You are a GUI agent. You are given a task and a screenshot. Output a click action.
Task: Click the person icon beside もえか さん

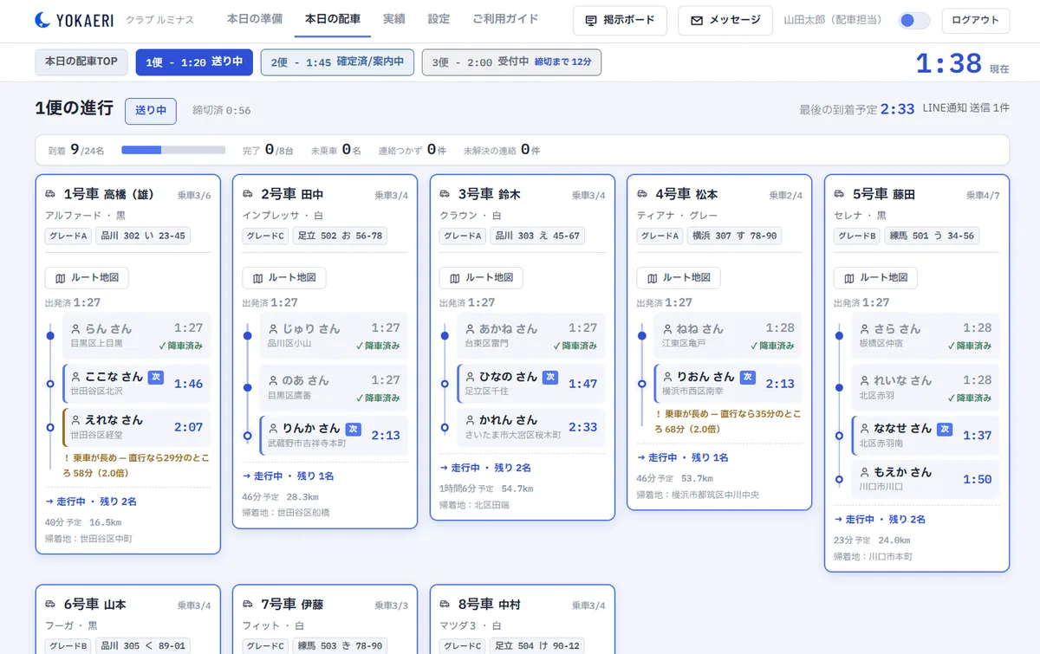(x=864, y=472)
